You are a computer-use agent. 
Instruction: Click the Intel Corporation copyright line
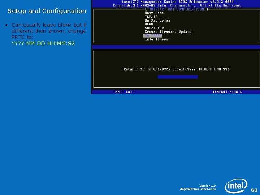177,6
